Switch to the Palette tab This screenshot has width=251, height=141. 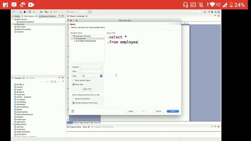click(x=16, y=16)
